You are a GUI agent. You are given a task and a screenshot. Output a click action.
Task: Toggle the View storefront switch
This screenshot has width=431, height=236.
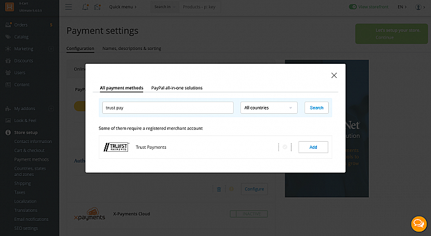pos(352,7)
